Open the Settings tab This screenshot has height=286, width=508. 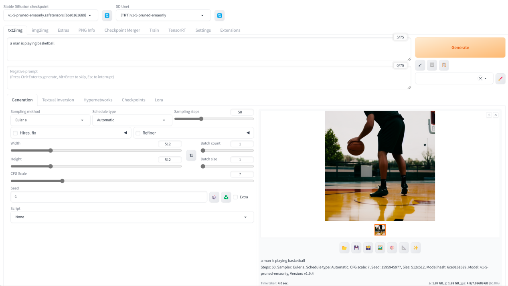pyautogui.click(x=203, y=30)
